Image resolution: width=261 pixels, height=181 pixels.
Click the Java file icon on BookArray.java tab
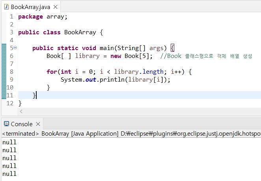6,7
